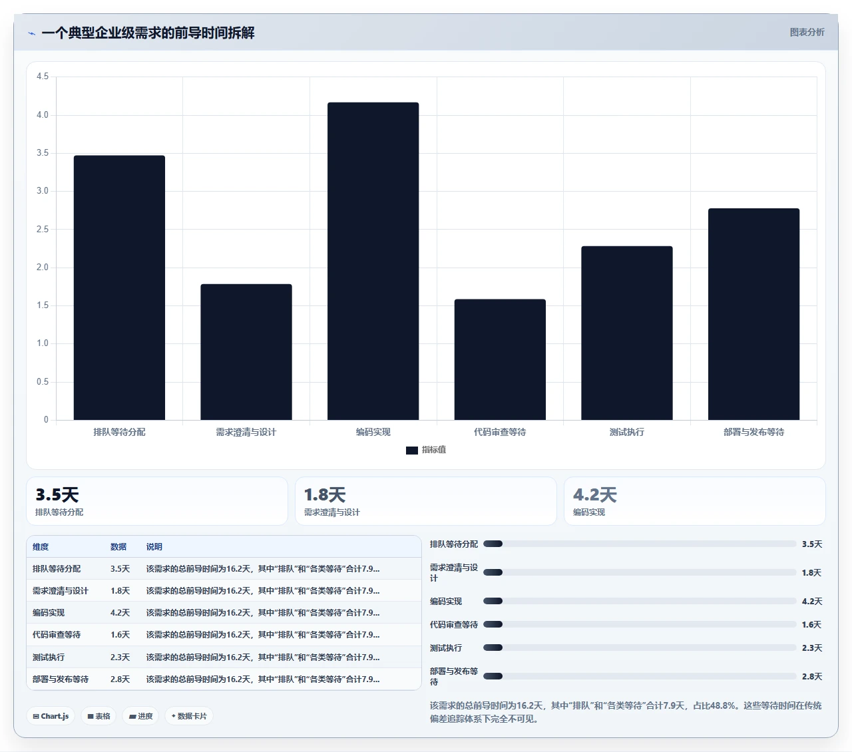This screenshot has width=852, height=752.
Task: Select the Chart.js tag chip
Action: [x=51, y=716]
